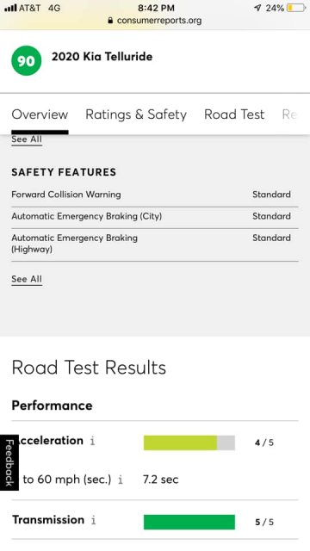The image size is (310, 551).
Task: Tap the info icon beside 0 to 60 mph
Action: [x=121, y=480]
